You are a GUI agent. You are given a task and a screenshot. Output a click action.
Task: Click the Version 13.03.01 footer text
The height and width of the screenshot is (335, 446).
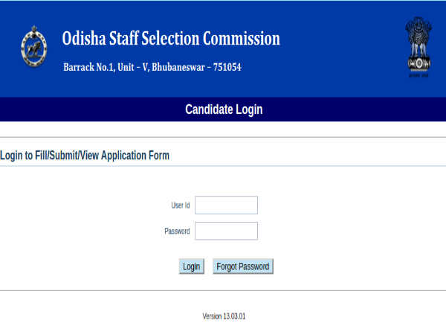click(224, 316)
